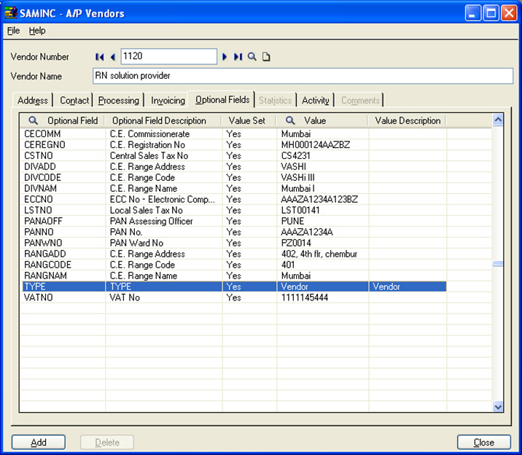522x455 pixels.
Task: Click the grid scroll up arrow
Action: pos(498,120)
